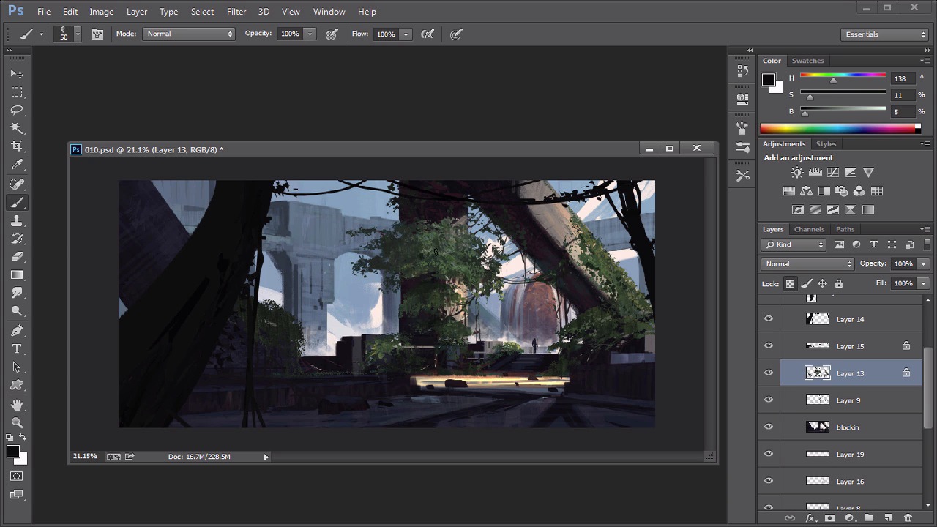The height and width of the screenshot is (527, 937).
Task: Select the Clone Stamp tool
Action: pyautogui.click(x=17, y=221)
